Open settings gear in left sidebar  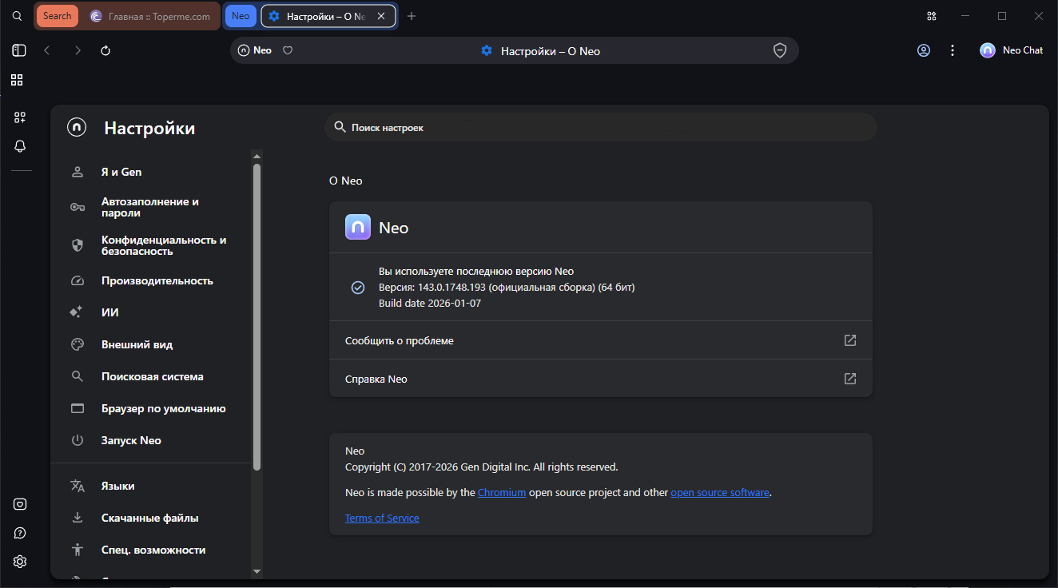[20, 562]
